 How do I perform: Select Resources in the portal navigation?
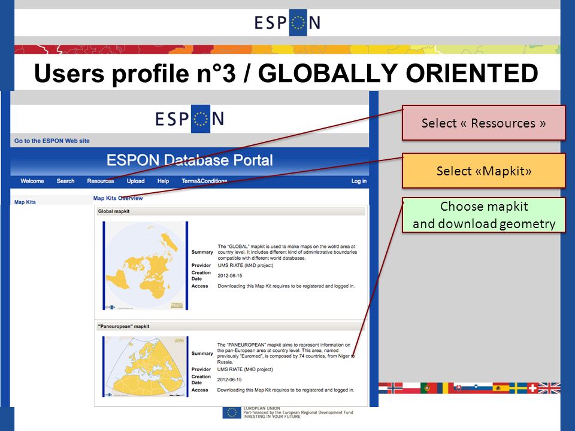[101, 181]
